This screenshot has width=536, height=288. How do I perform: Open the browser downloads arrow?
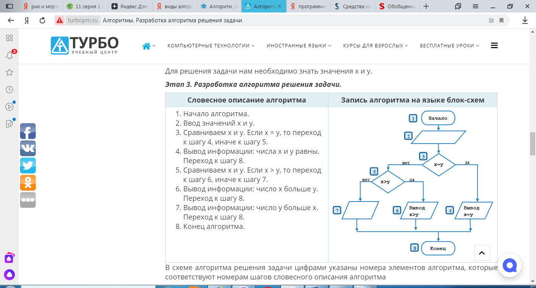click(525, 20)
